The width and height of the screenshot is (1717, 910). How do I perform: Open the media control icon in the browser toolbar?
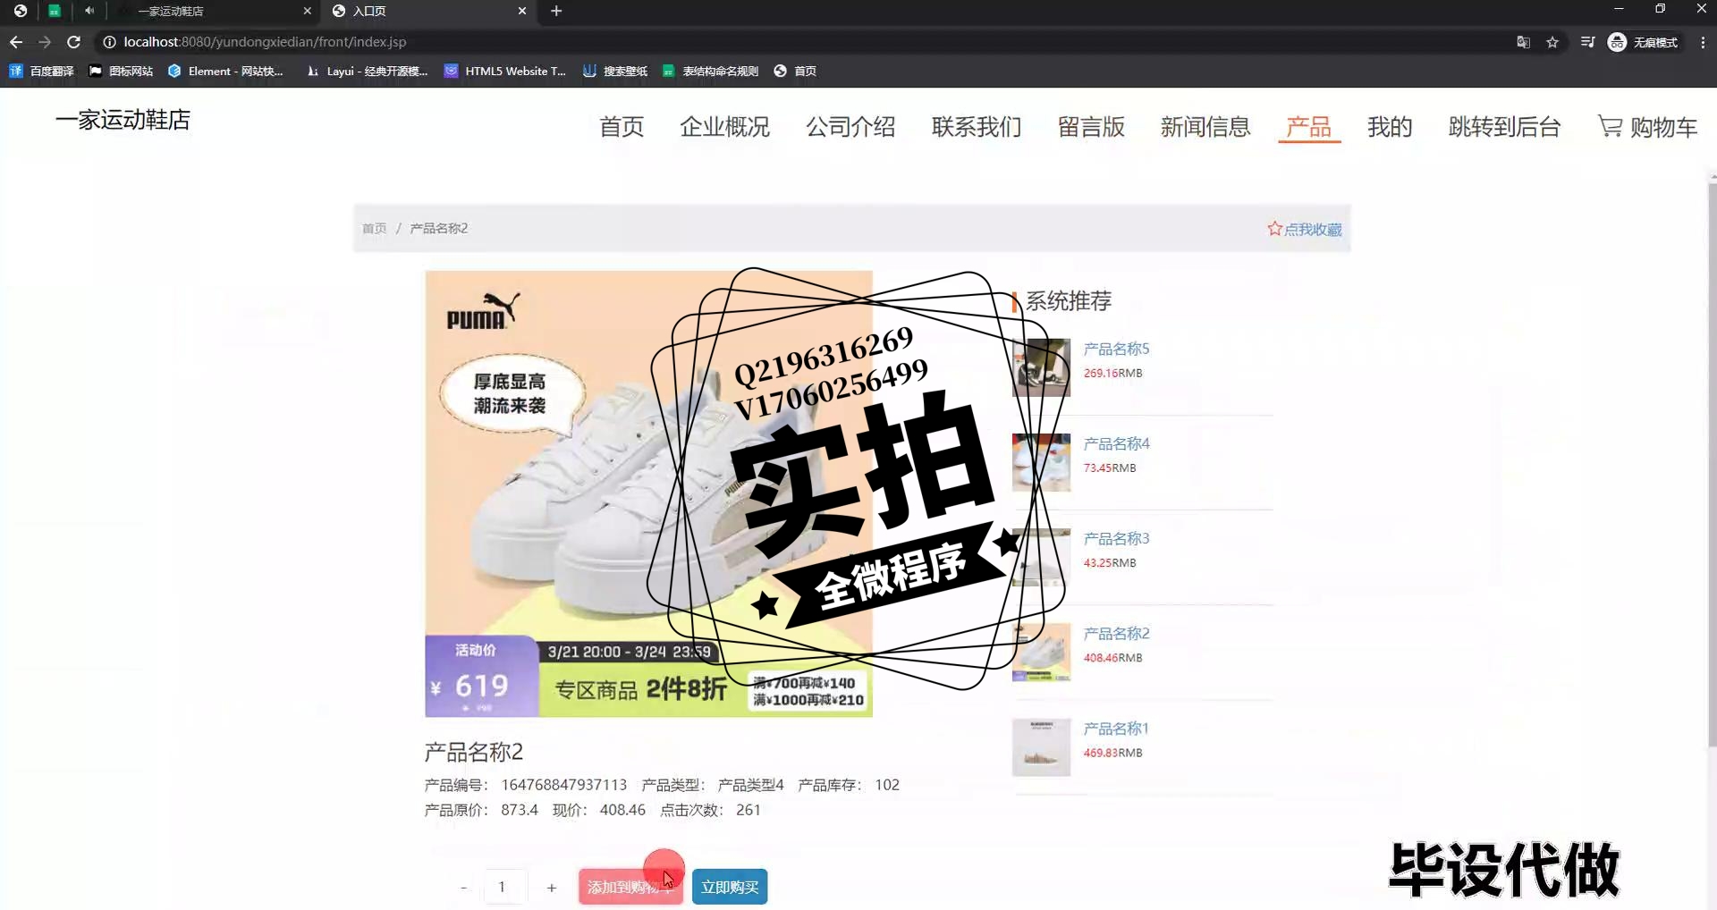[1587, 42]
